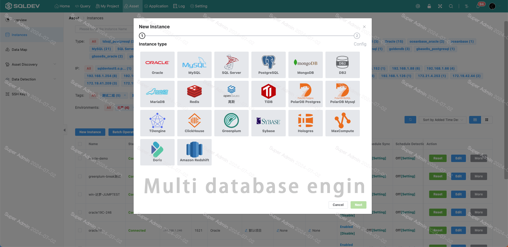Choose the Hologres instance type
The height and width of the screenshot is (247, 508).
click(306, 123)
